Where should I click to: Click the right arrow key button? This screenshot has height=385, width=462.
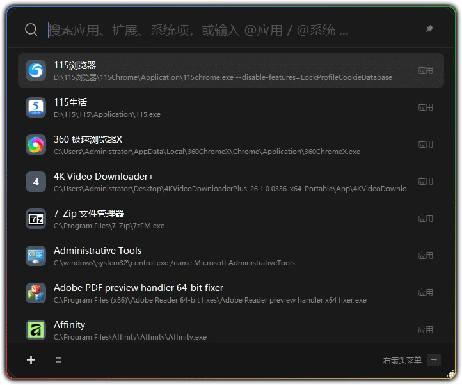click(434, 360)
